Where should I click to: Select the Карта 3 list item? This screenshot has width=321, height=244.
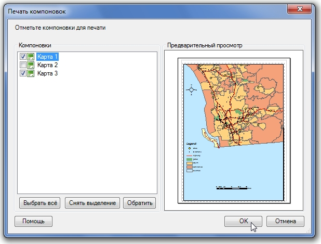pyautogui.click(x=47, y=74)
